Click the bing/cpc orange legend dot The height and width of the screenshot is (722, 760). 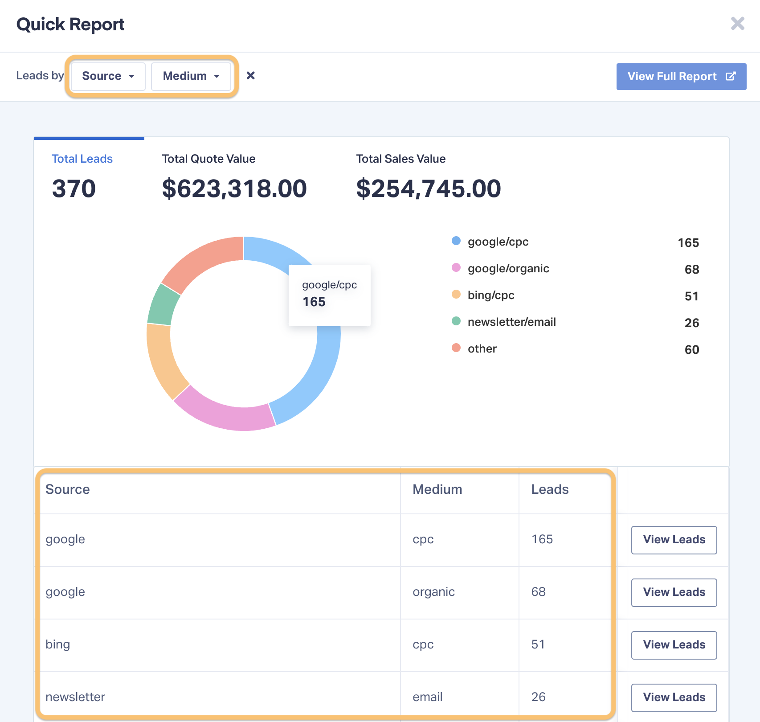[456, 295]
